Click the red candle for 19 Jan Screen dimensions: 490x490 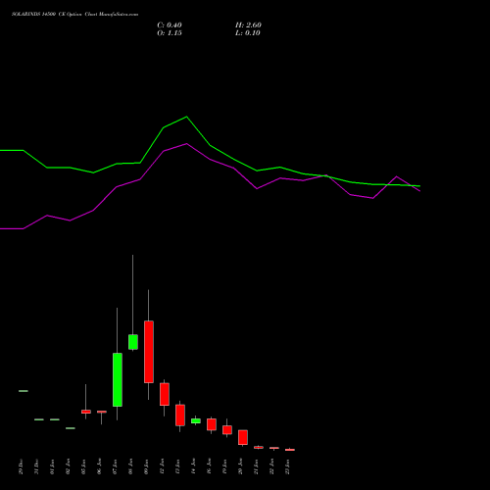[x=227, y=430]
